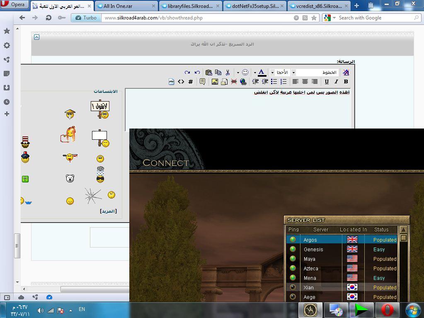Image resolution: width=424 pixels, height=318 pixels.
Task: Click in the message text area
Action: pos(238,109)
